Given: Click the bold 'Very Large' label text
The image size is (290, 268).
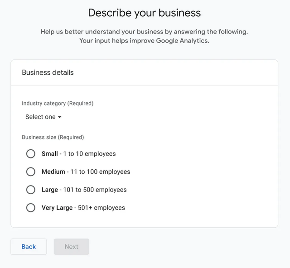Looking at the screenshot, I should tap(57, 208).
